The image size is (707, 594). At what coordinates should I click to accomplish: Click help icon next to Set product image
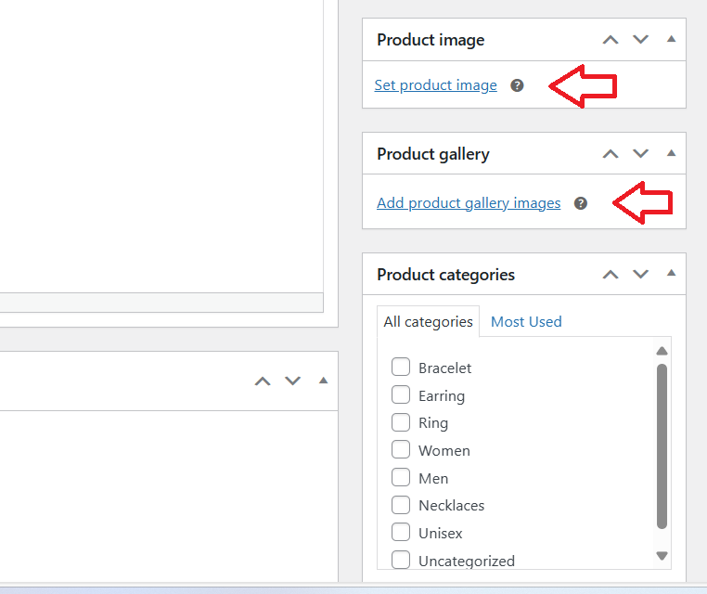point(517,85)
